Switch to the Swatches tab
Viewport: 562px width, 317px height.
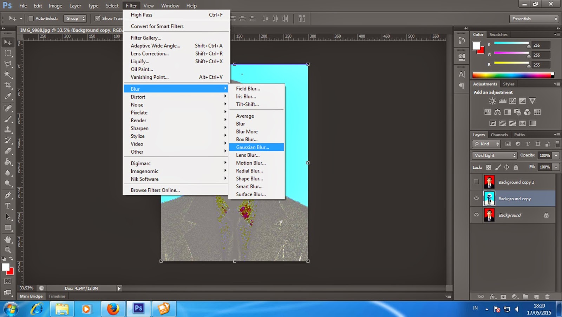(x=498, y=34)
